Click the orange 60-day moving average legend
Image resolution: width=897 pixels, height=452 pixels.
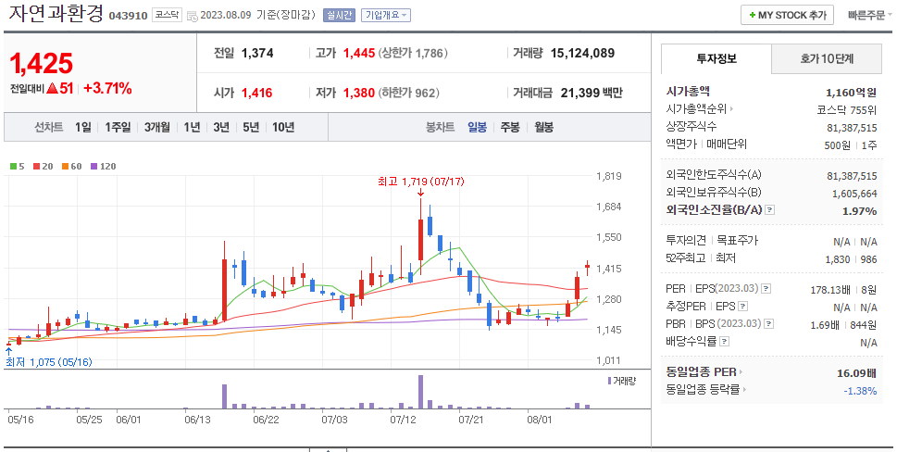tap(71, 167)
